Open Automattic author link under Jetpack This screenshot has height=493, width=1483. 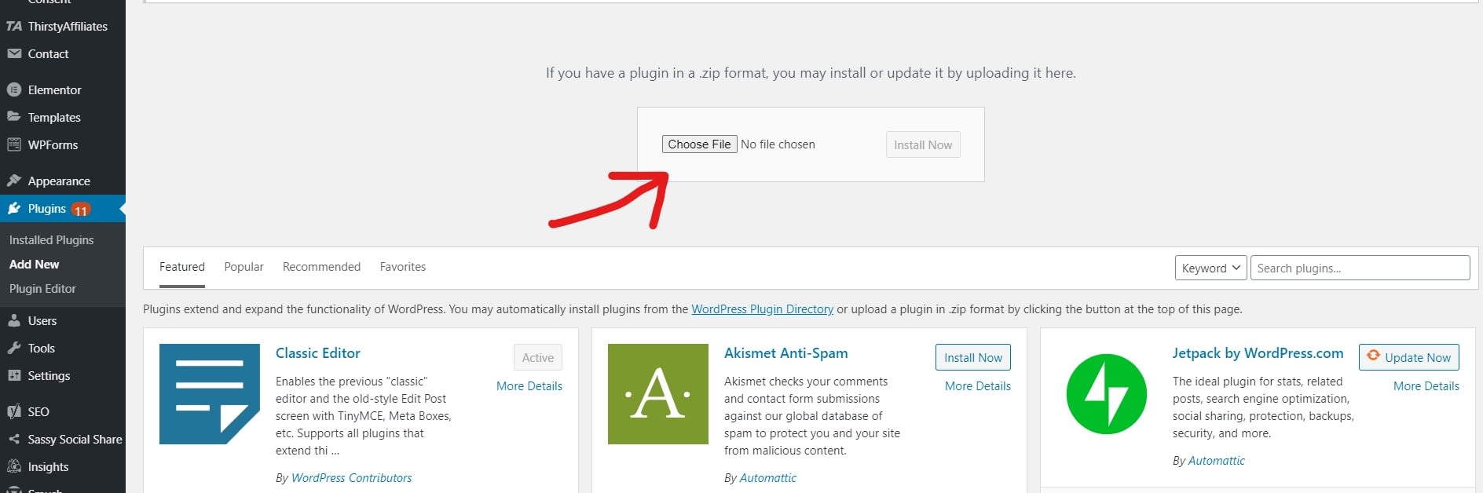tap(1217, 461)
